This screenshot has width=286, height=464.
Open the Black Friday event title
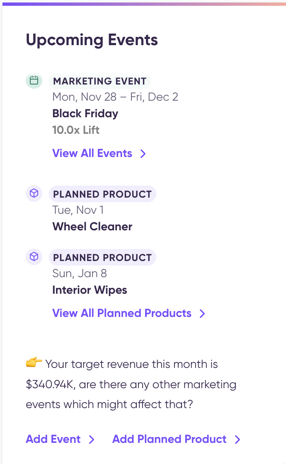coord(85,114)
